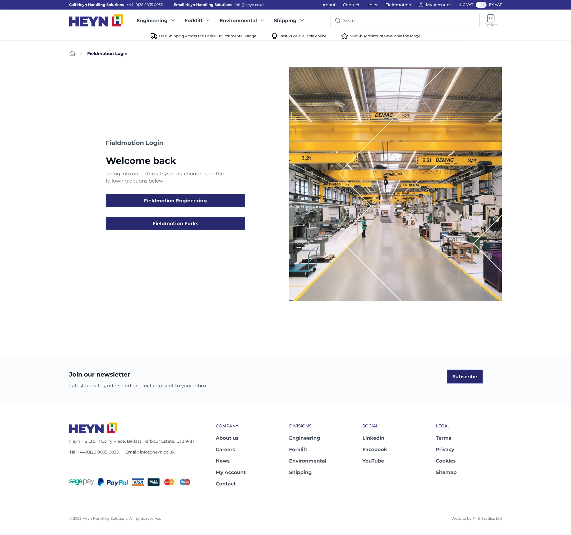Toggle the INC VAT / EX VAT switch
The height and width of the screenshot is (535, 571).
tap(481, 4)
